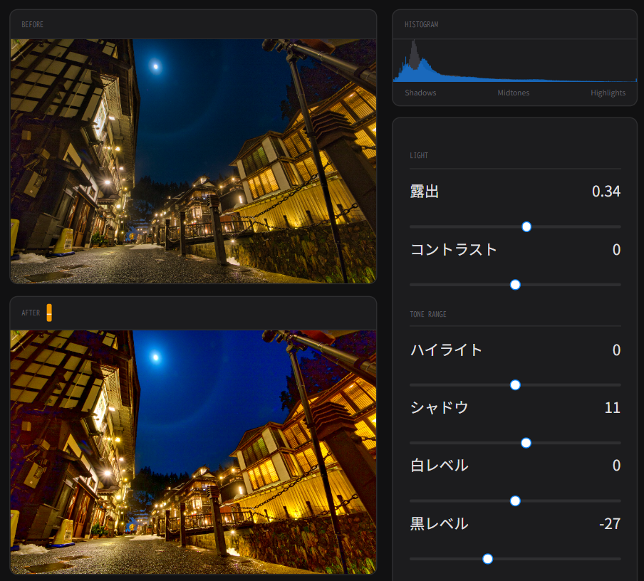Click the ハイライト slider handle
The width and height of the screenshot is (644, 581).
click(x=515, y=385)
